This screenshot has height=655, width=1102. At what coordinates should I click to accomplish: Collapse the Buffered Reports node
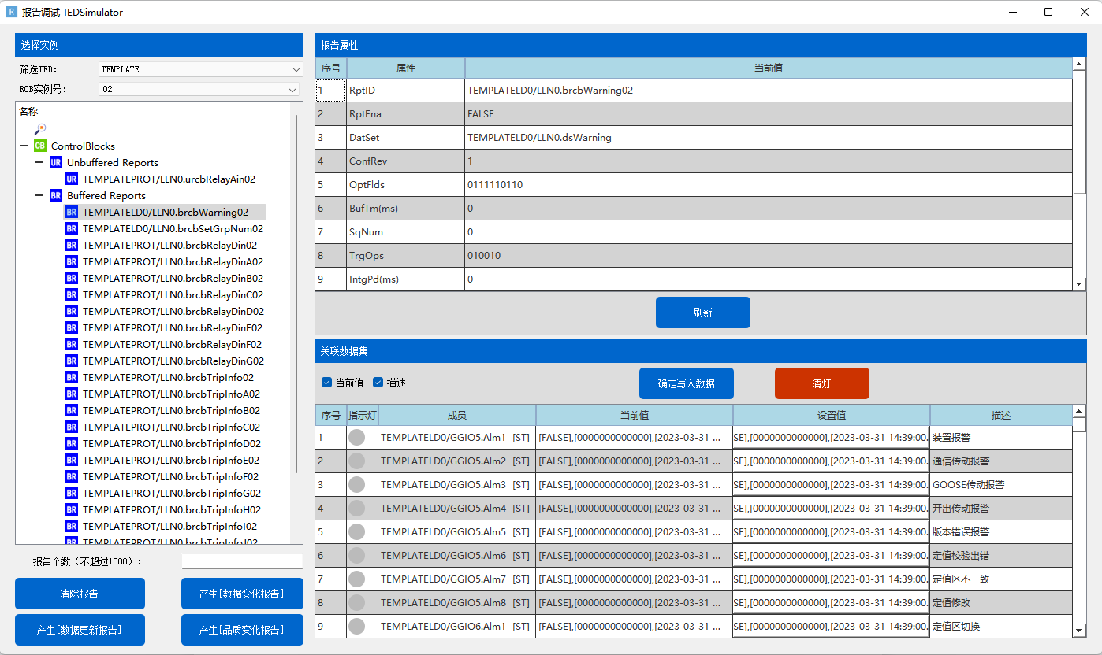click(x=40, y=195)
